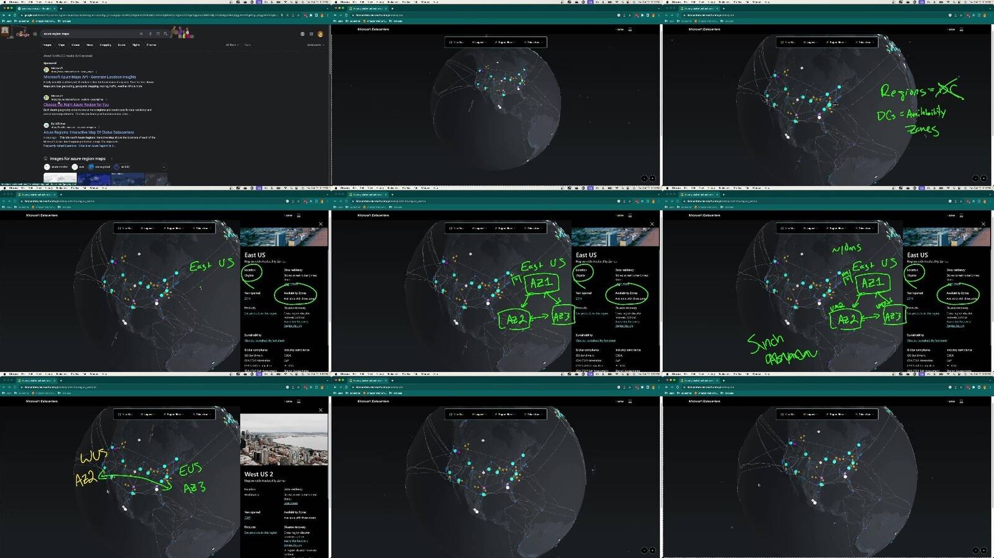Click sustainability fact sheet link in 'Synch replication' frame
Screen dimensions: 994x558
click(927, 340)
